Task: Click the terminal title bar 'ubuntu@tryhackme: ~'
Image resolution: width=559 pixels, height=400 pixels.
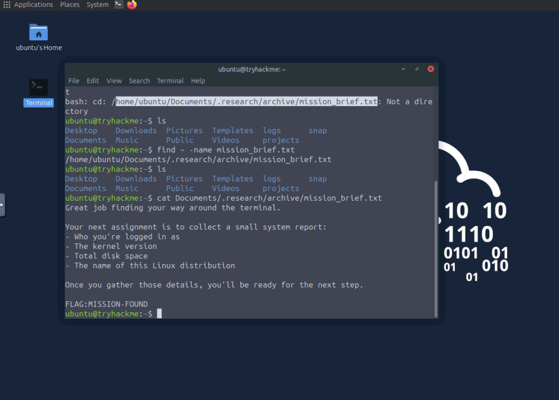Action: (x=252, y=69)
